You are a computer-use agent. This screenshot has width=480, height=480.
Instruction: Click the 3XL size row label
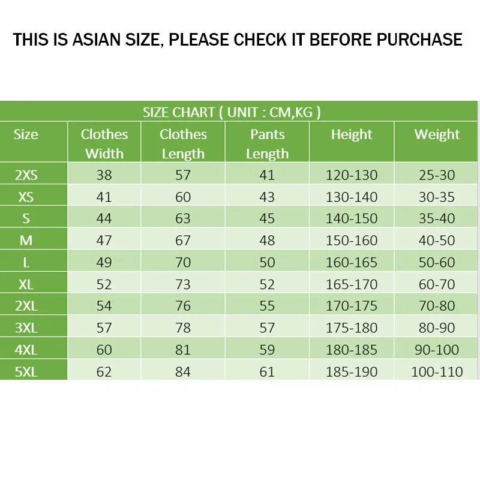pos(26,328)
